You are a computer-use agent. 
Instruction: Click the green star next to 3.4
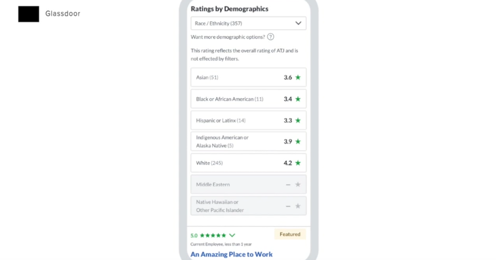tap(298, 99)
